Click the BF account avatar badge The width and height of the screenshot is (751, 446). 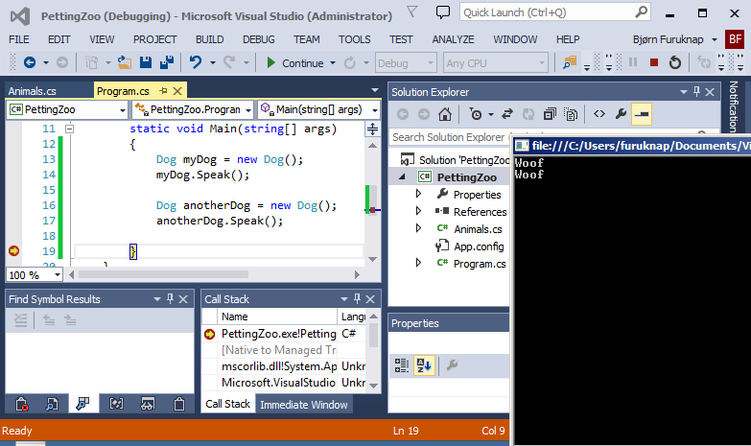coord(735,39)
